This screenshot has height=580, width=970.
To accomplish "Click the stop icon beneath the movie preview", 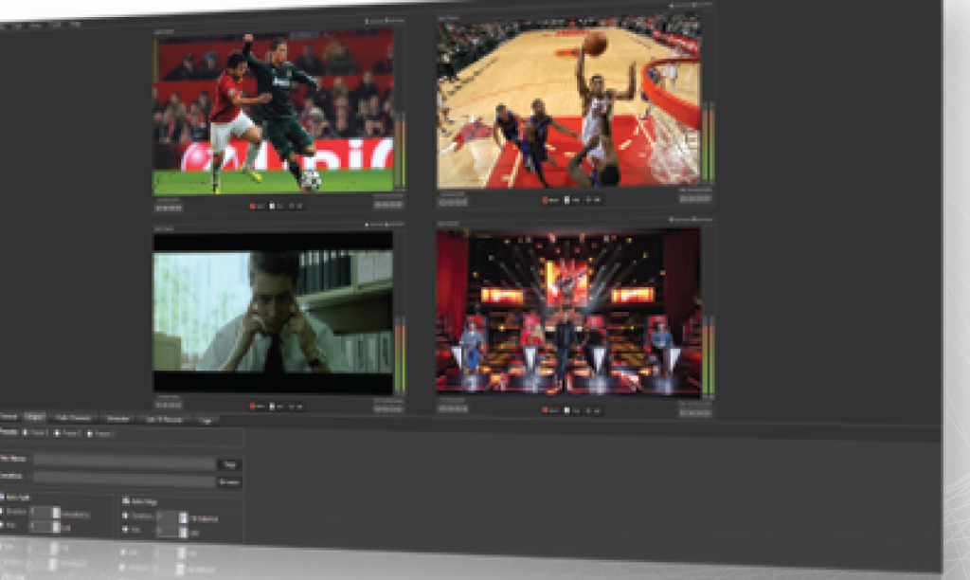I will [274, 406].
